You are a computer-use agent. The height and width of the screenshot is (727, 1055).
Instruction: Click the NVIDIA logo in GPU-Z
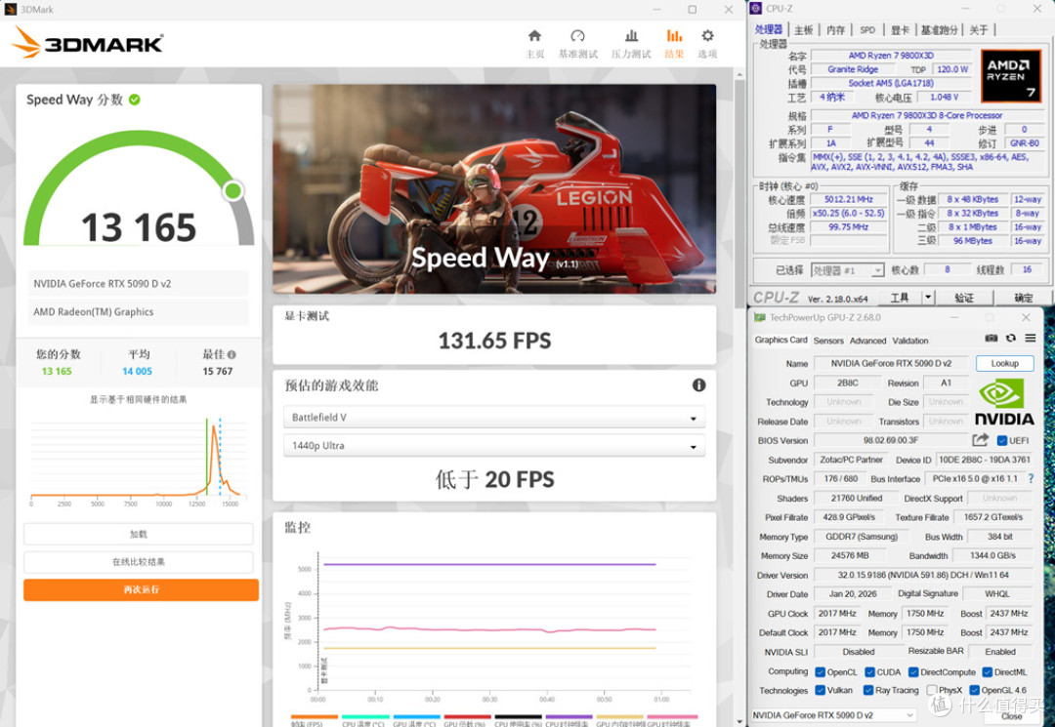tap(1004, 402)
